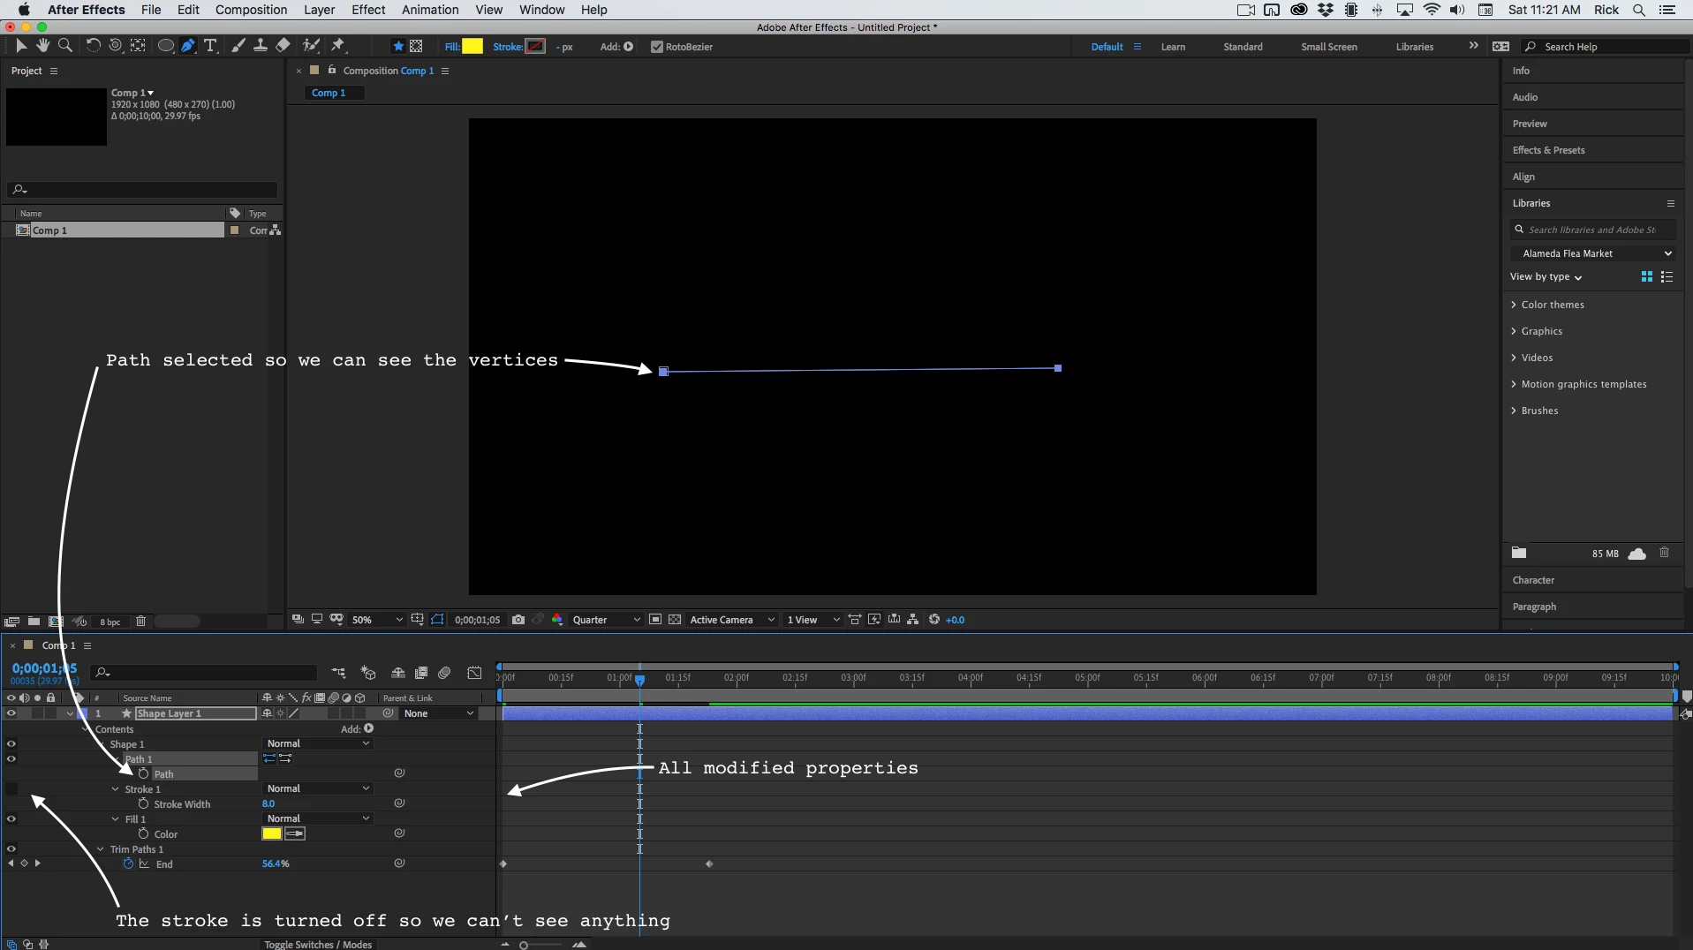Screen dimensions: 1693x950
Task: Click the Libraries cloud sync icon
Action: tap(1636, 554)
